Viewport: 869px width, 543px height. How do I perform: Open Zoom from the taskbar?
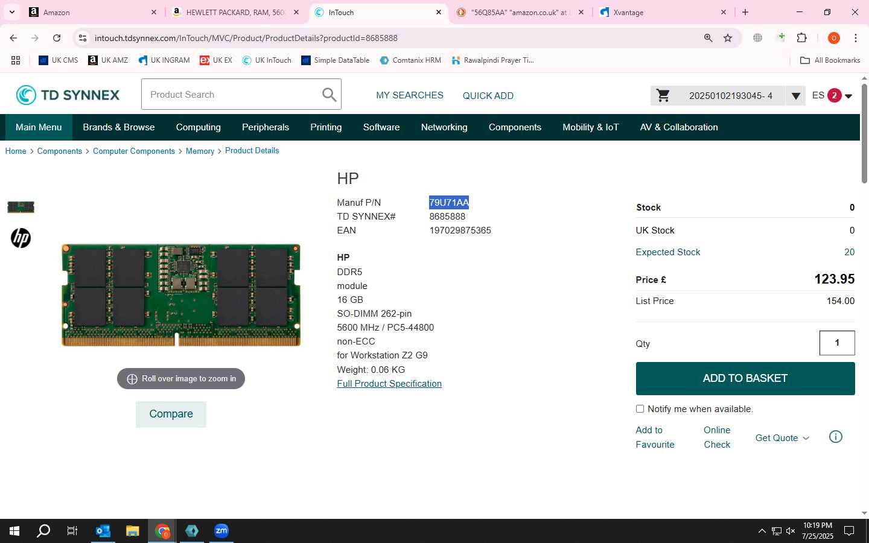pos(221,531)
